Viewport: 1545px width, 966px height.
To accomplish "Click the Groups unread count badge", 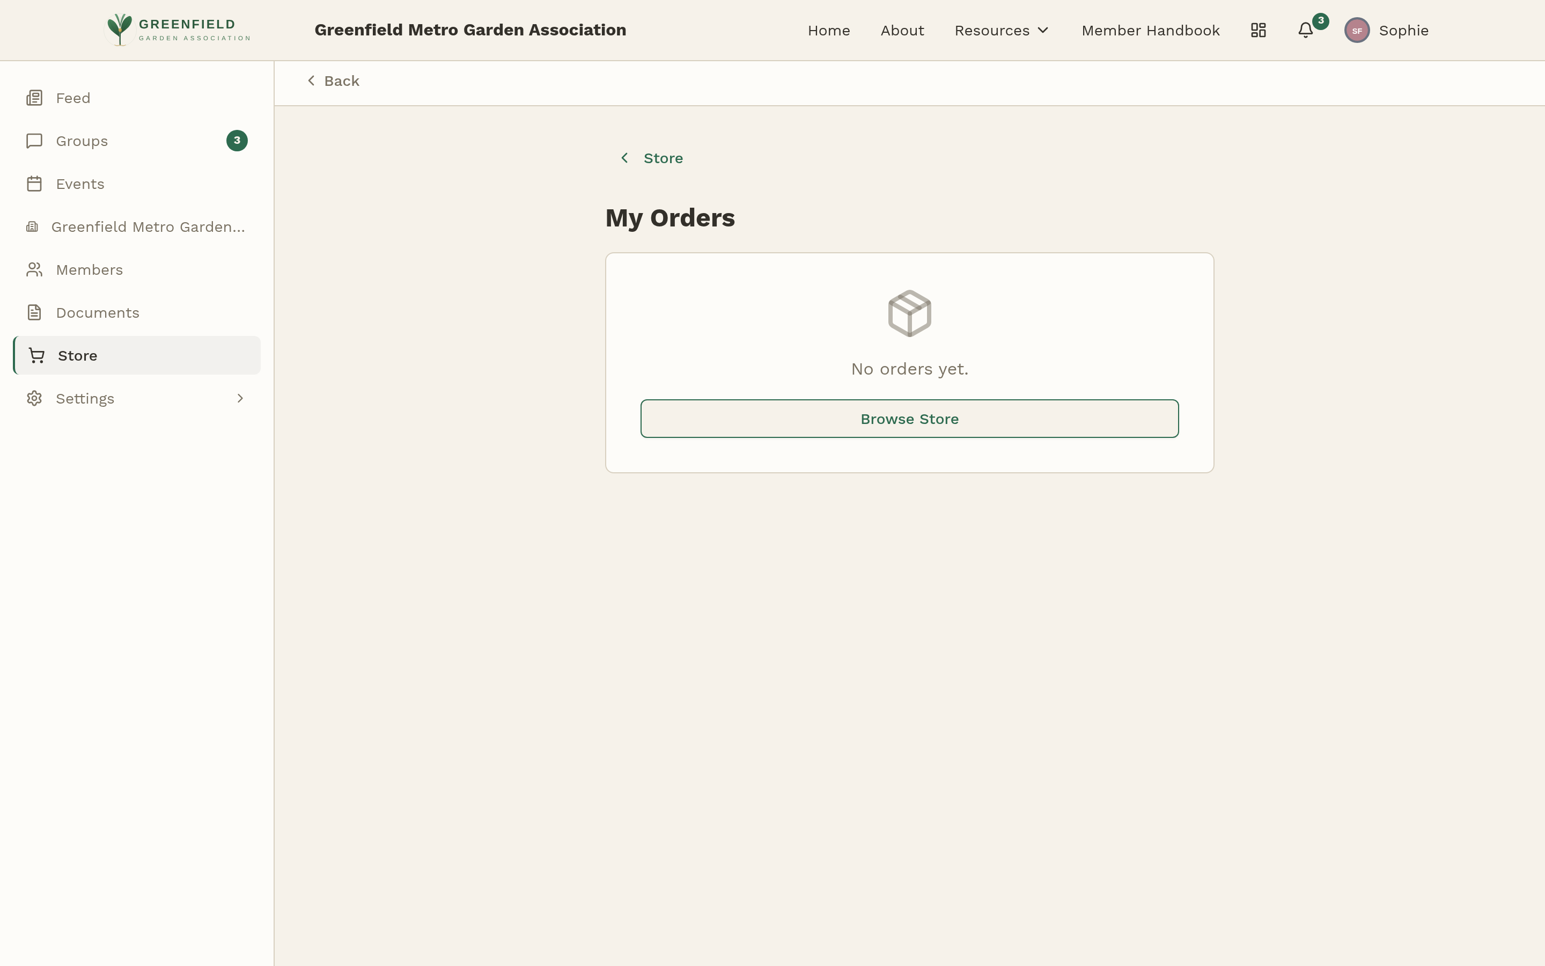I will click(x=237, y=141).
